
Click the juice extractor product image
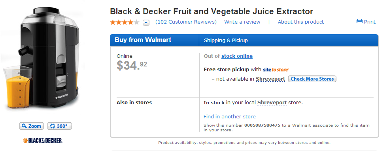(x=41, y=59)
